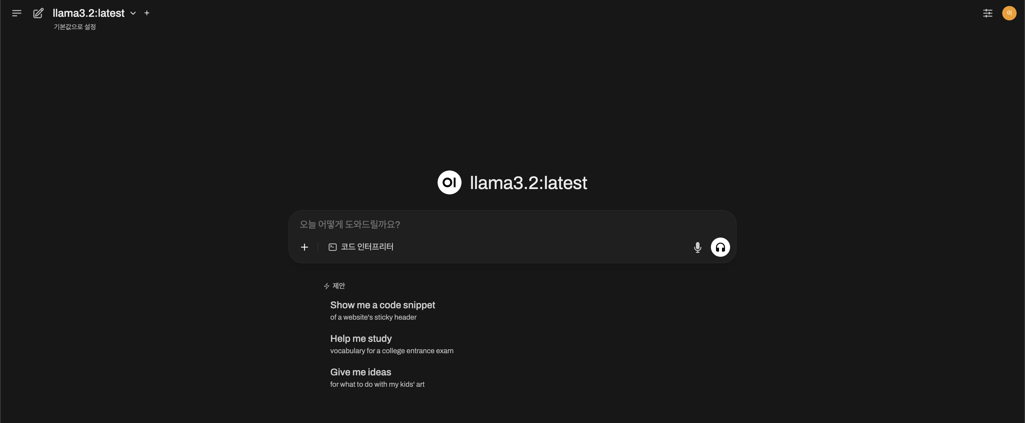Toggle the 코드 인터프리터 option
This screenshot has height=423, width=1025.
pos(361,247)
